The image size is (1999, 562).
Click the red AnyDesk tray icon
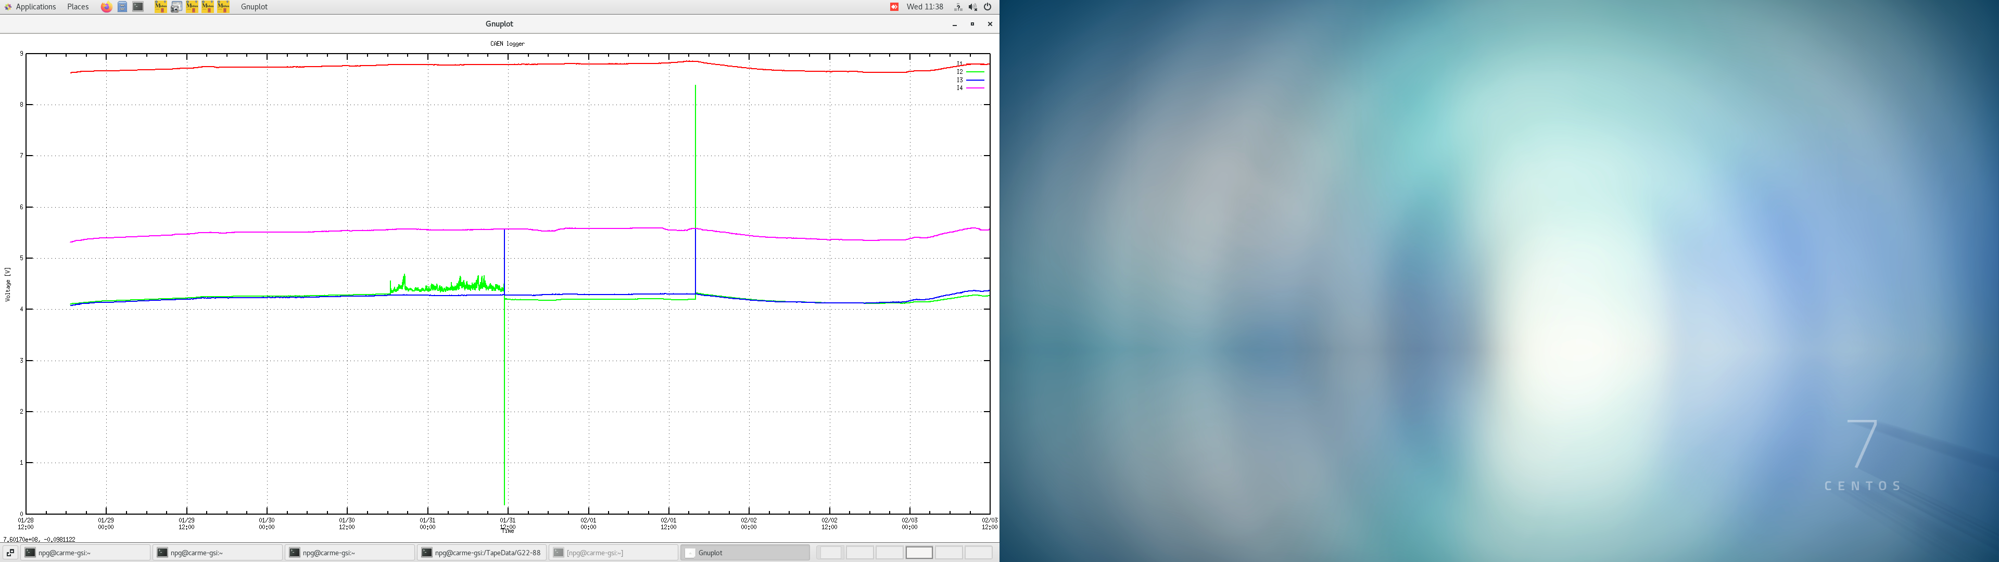(x=894, y=7)
